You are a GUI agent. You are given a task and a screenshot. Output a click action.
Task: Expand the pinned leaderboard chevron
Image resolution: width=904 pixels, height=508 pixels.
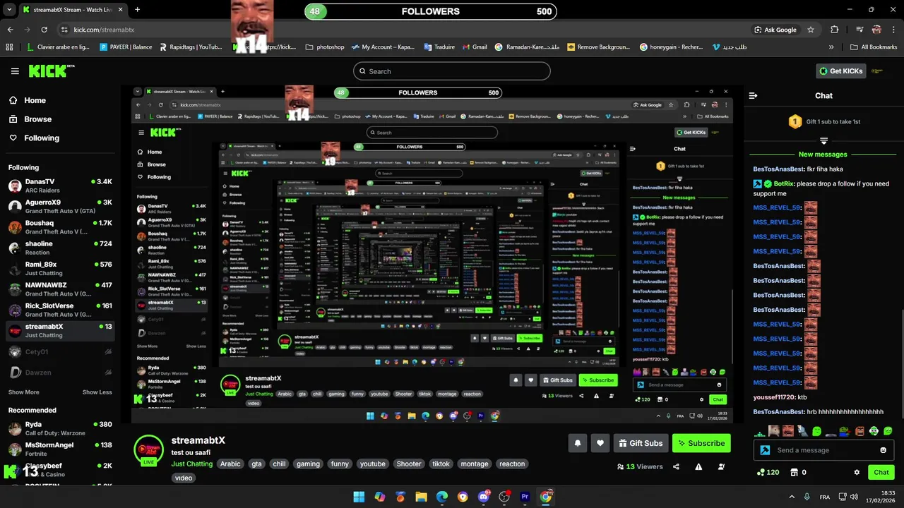(x=823, y=141)
